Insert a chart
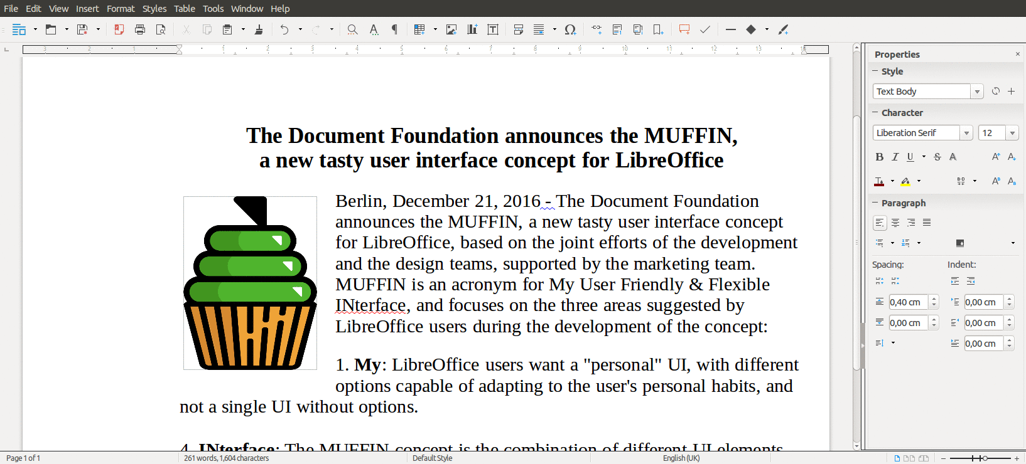The width and height of the screenshot is (1026, 464). pos(472,29)
